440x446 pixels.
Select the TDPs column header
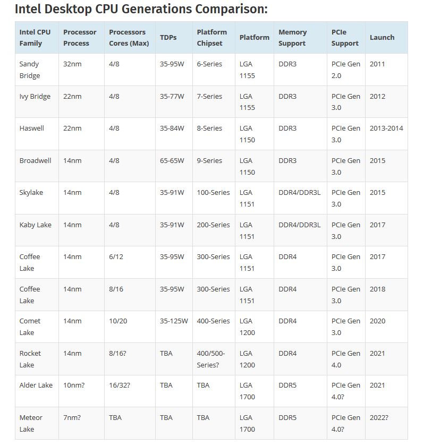[x=168, y=38]
